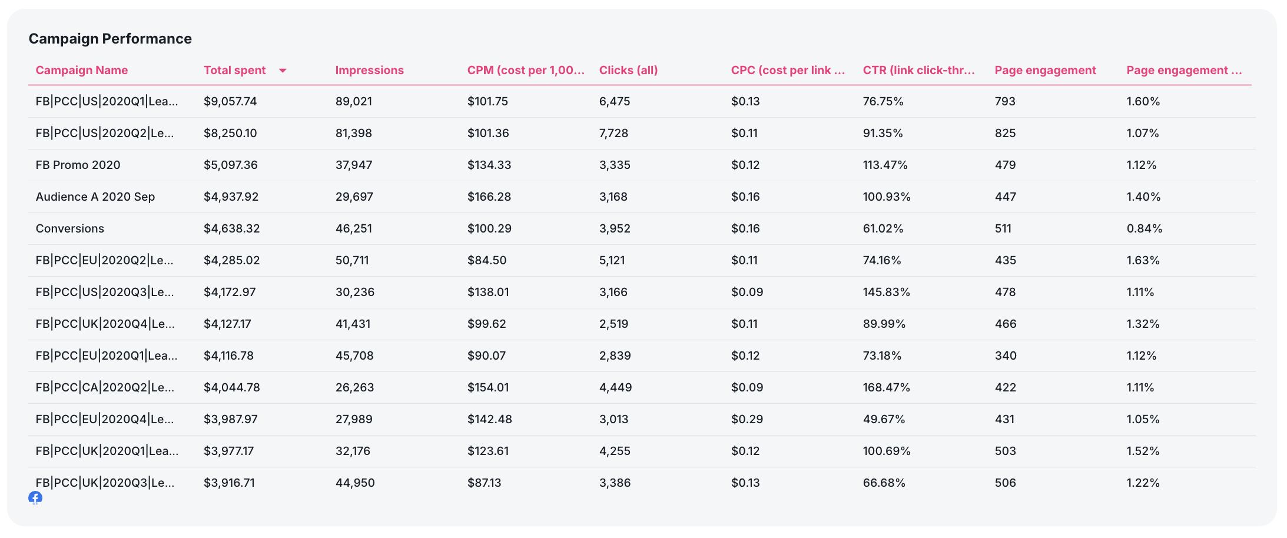Sort by CPM (cost per 1,000) column
This screenshot has height=538, width=1287.
coord(526,70)
